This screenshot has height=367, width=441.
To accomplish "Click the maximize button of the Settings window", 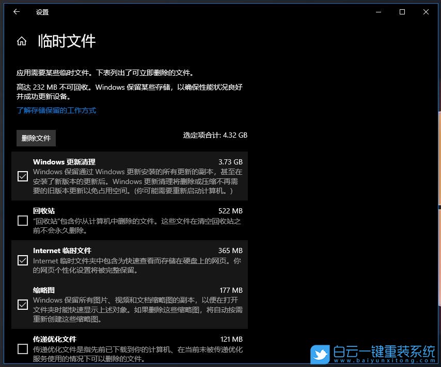I will point(402,11).
